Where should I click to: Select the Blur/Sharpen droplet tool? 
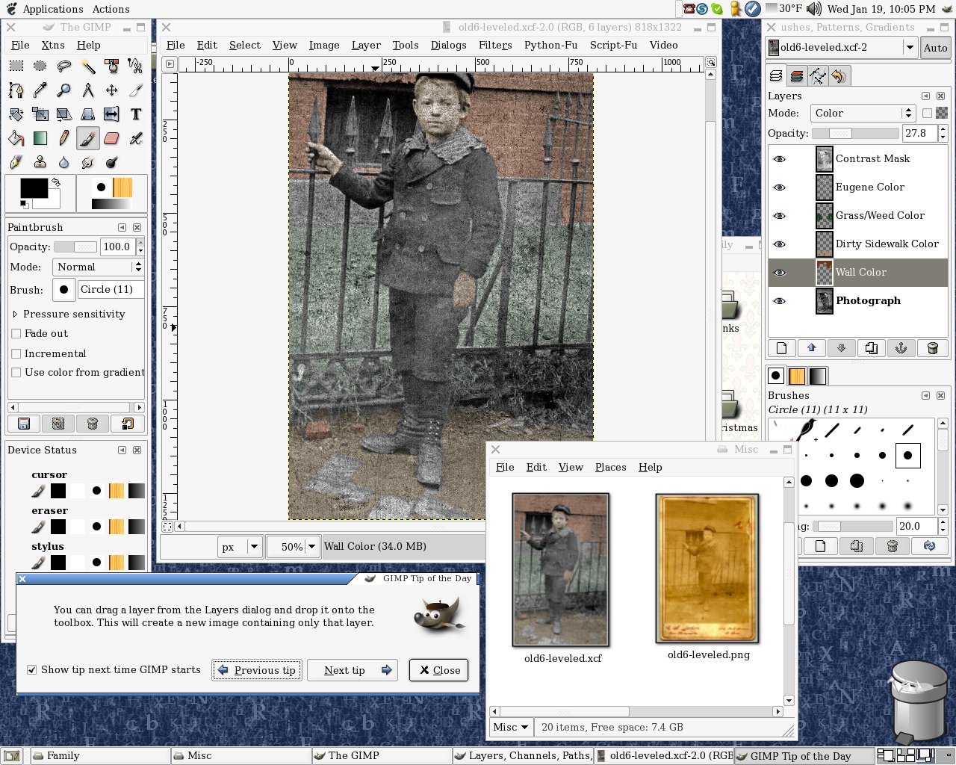(x=64, y=162)
